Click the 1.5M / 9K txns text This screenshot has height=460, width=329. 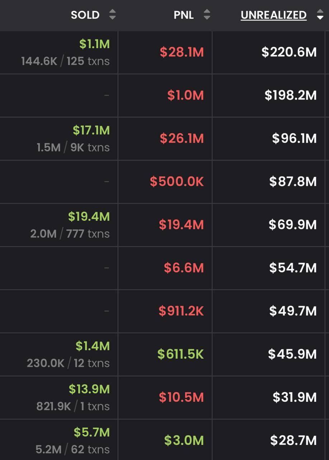pos(73,147)
